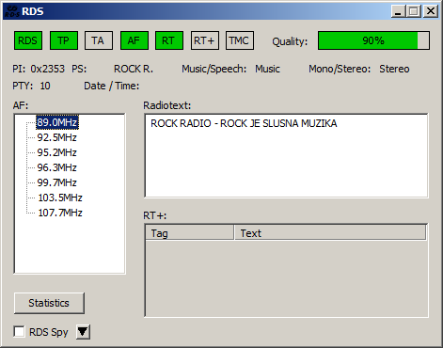
Task: Open the Statistics window
Action: click(49, 303)
